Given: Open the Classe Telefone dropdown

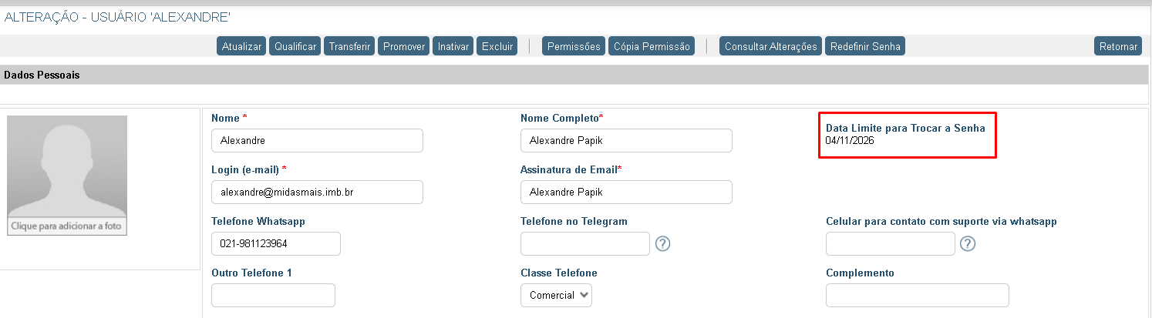Looking at the screenshot, I should [556, 295].
